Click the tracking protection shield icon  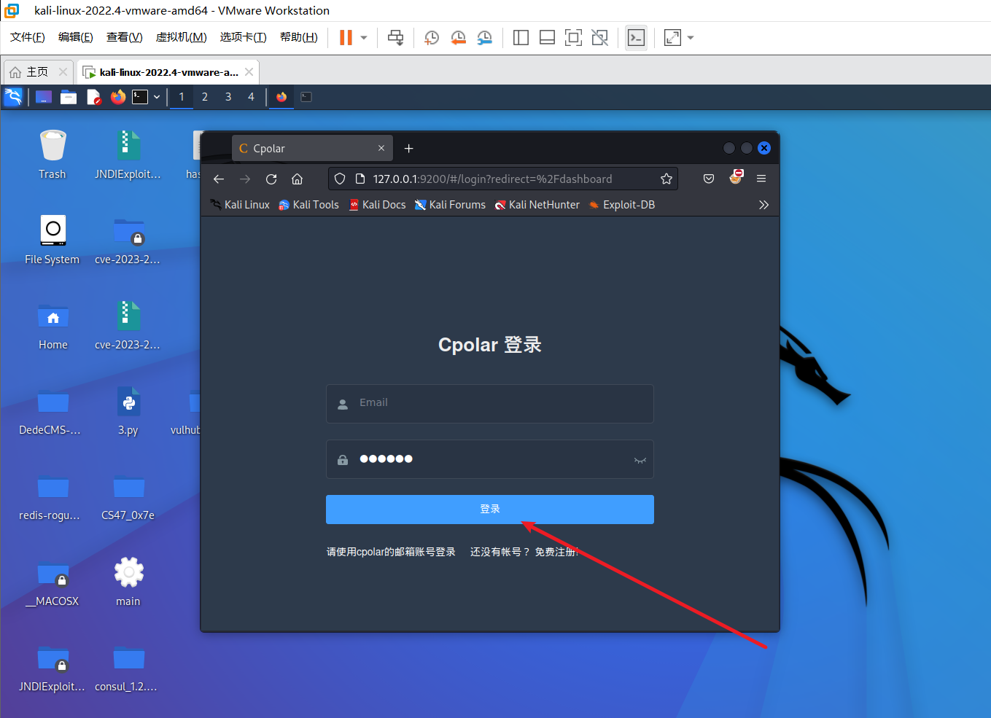pos(340,179)
